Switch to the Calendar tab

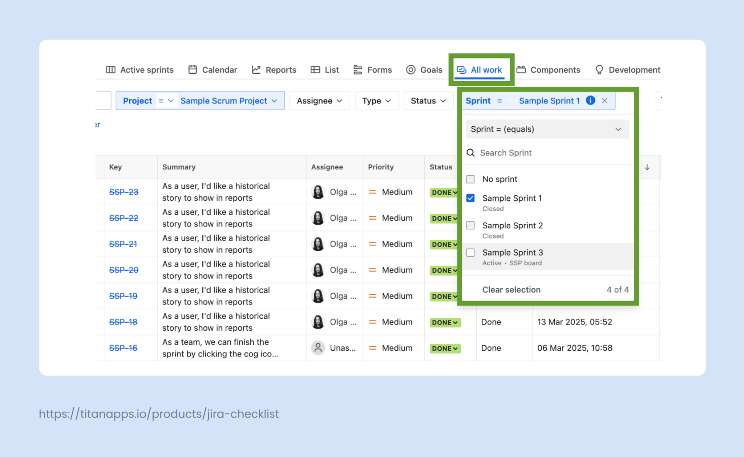click(213, 70)
